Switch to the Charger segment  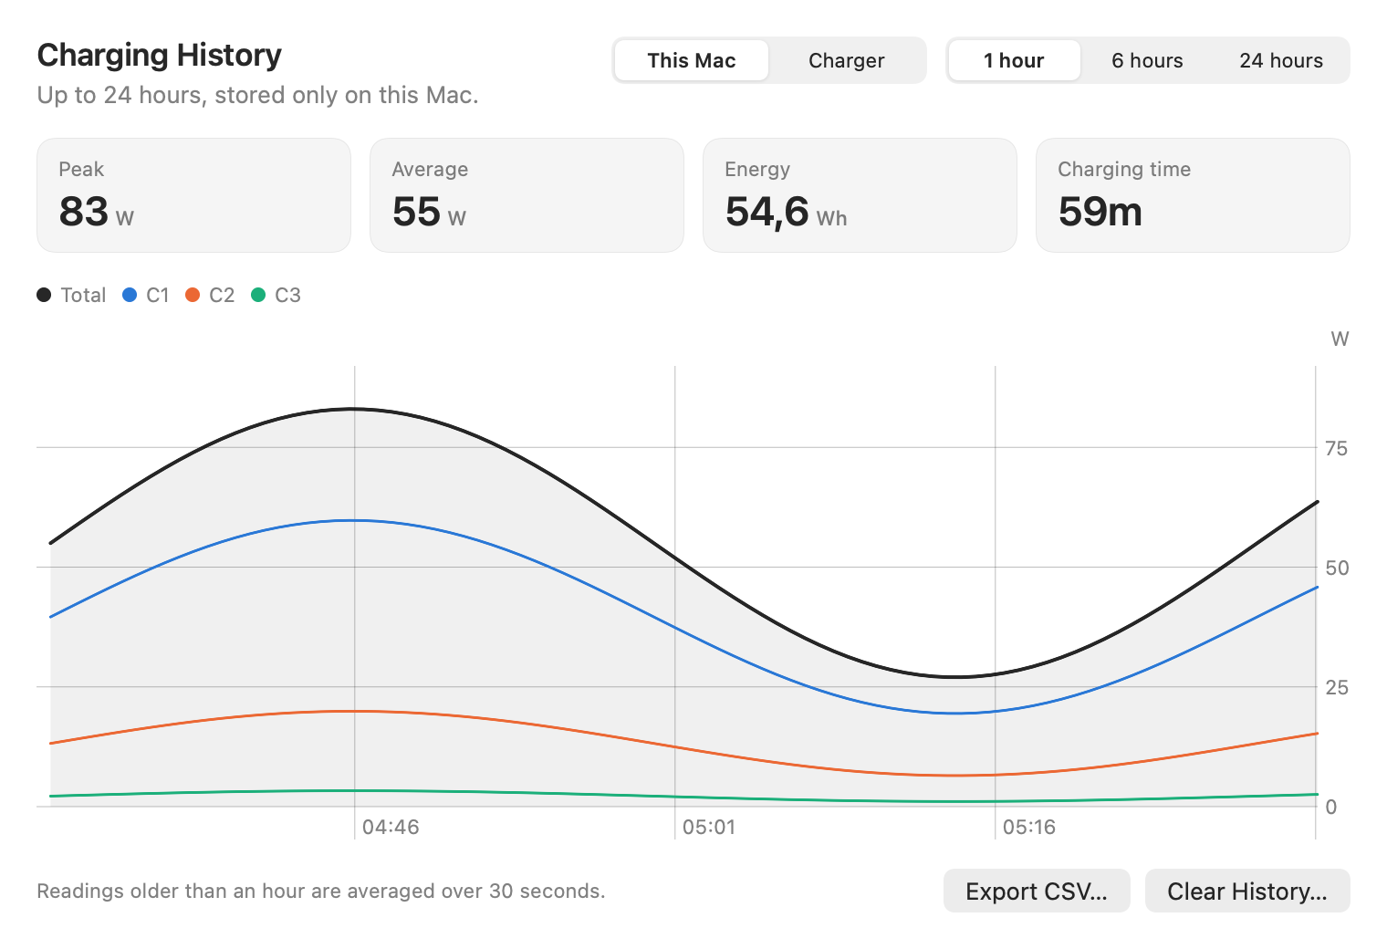[x=846, y=60]
